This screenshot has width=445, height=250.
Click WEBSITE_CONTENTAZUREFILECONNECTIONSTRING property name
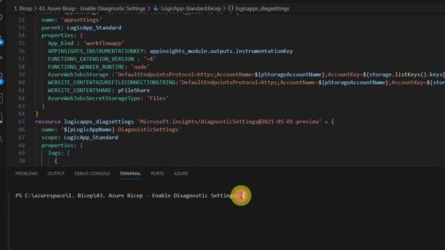(111, 83)
